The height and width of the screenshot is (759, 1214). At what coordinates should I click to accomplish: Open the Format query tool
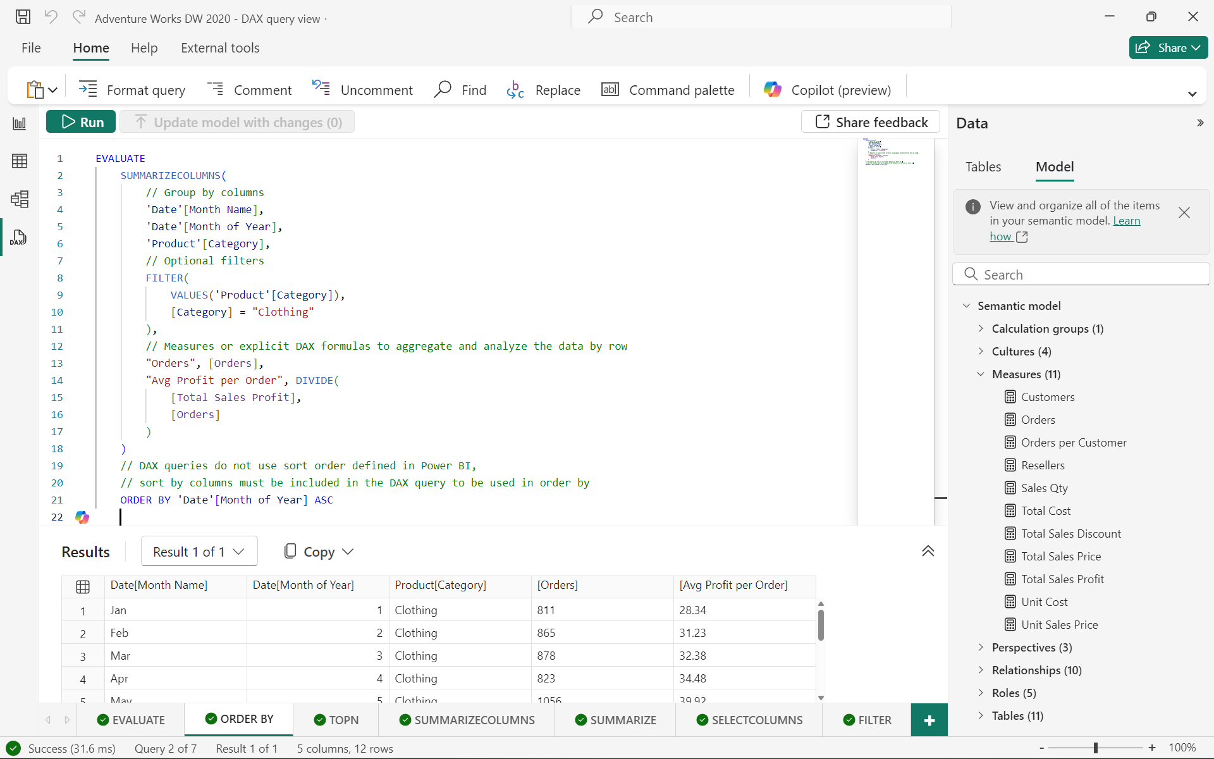click(x=133, y=89)
